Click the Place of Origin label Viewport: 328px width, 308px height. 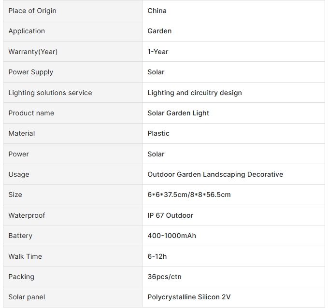point(32,11)
